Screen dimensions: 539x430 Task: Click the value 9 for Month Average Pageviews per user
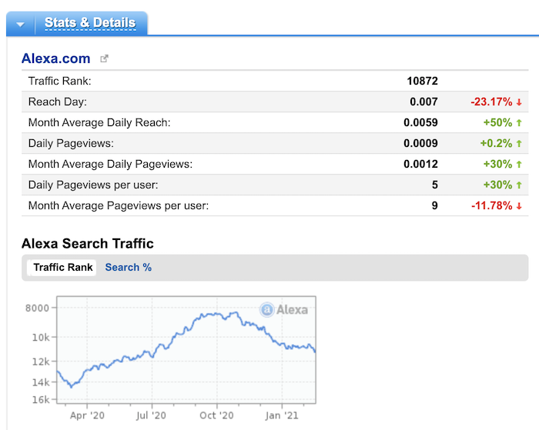click(435, 205)
